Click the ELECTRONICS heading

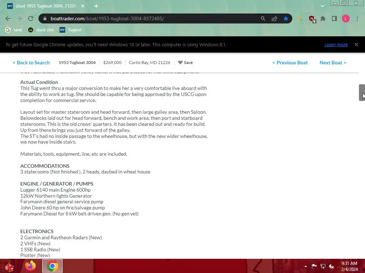coord(37,231)
